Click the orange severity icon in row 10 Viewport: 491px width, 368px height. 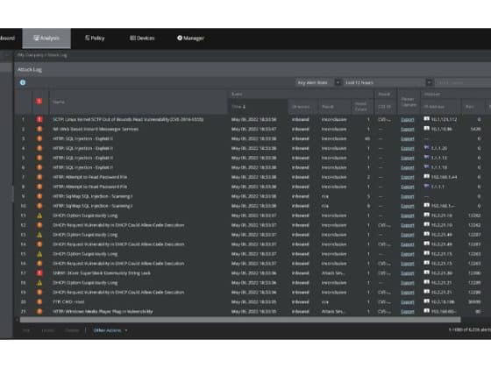tap(39, 206)
